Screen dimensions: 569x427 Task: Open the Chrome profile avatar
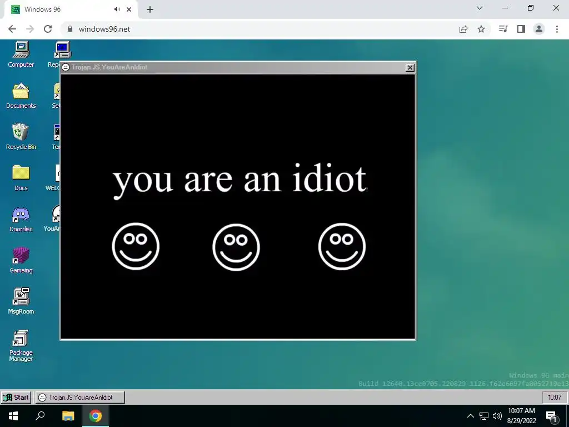click(x=539, y=29)
